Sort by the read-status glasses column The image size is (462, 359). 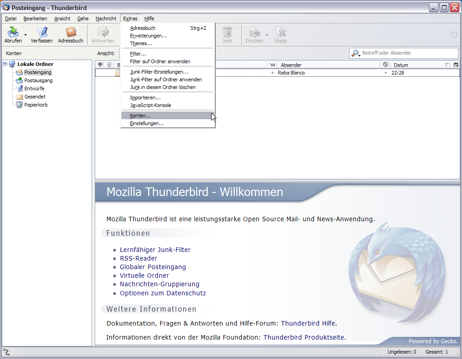(273, 65)
